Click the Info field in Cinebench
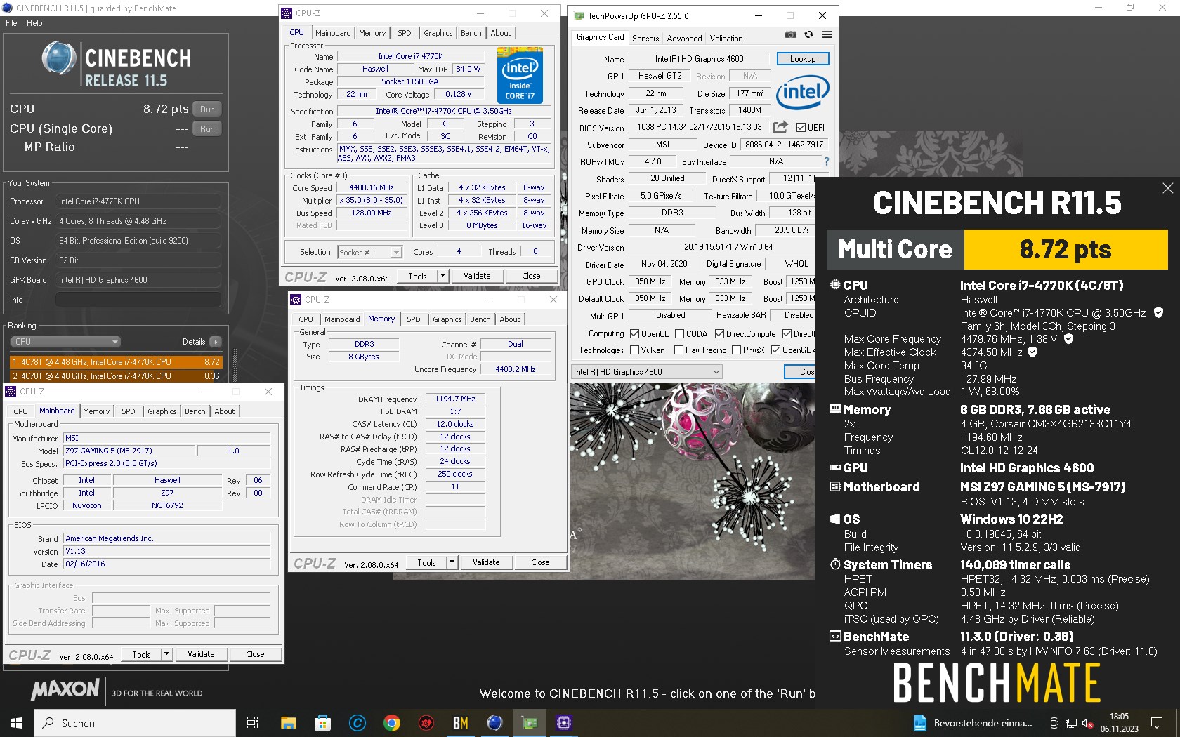Screen dimensions: 1180x737 click(x=138, y=300)
